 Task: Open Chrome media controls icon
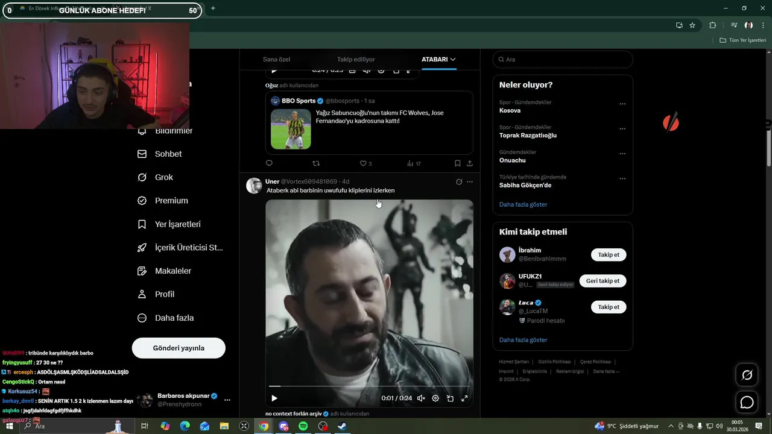coord(734,25)
